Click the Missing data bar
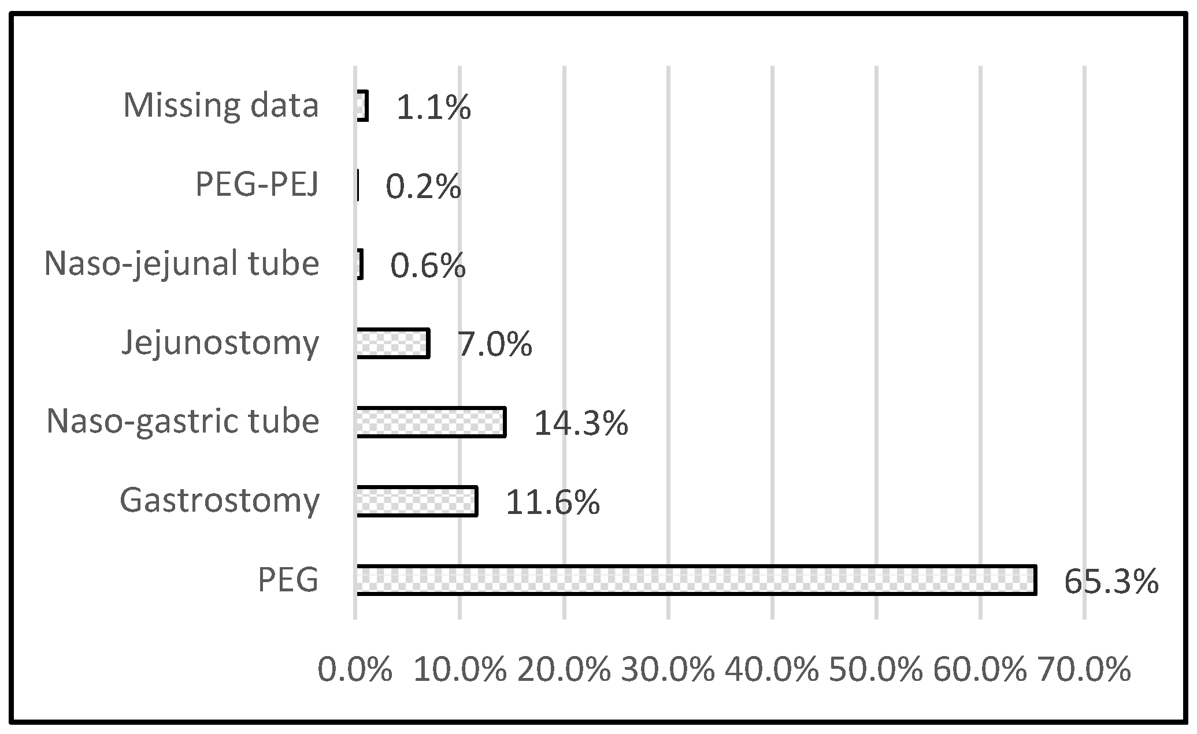Image resolution: width=1197 pixels, height=734 pixels. coord(362,106)
